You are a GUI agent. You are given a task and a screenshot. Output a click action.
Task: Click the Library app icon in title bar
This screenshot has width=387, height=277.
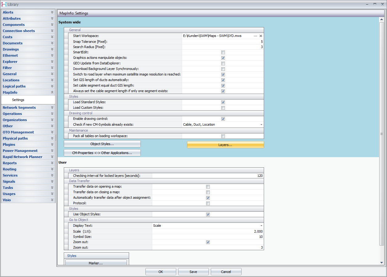pyautogui.click(x=4, y=5)
